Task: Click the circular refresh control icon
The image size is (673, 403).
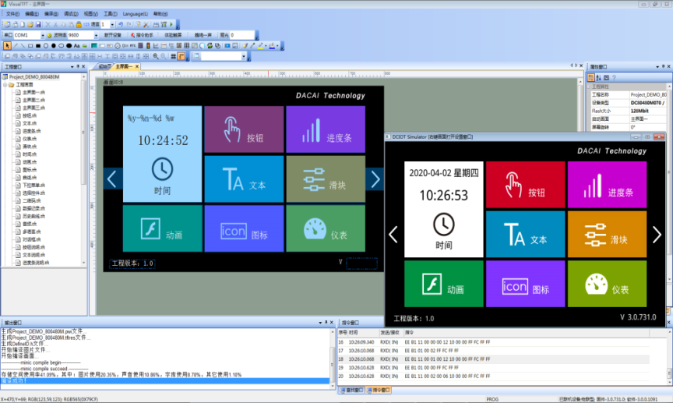Action: [210, 45]
